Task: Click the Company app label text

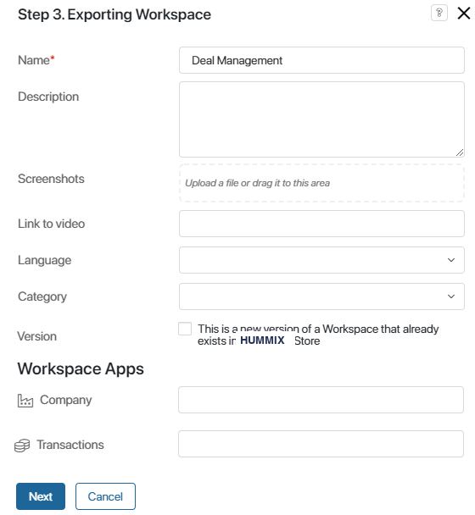Action: [x=66, y=400]
